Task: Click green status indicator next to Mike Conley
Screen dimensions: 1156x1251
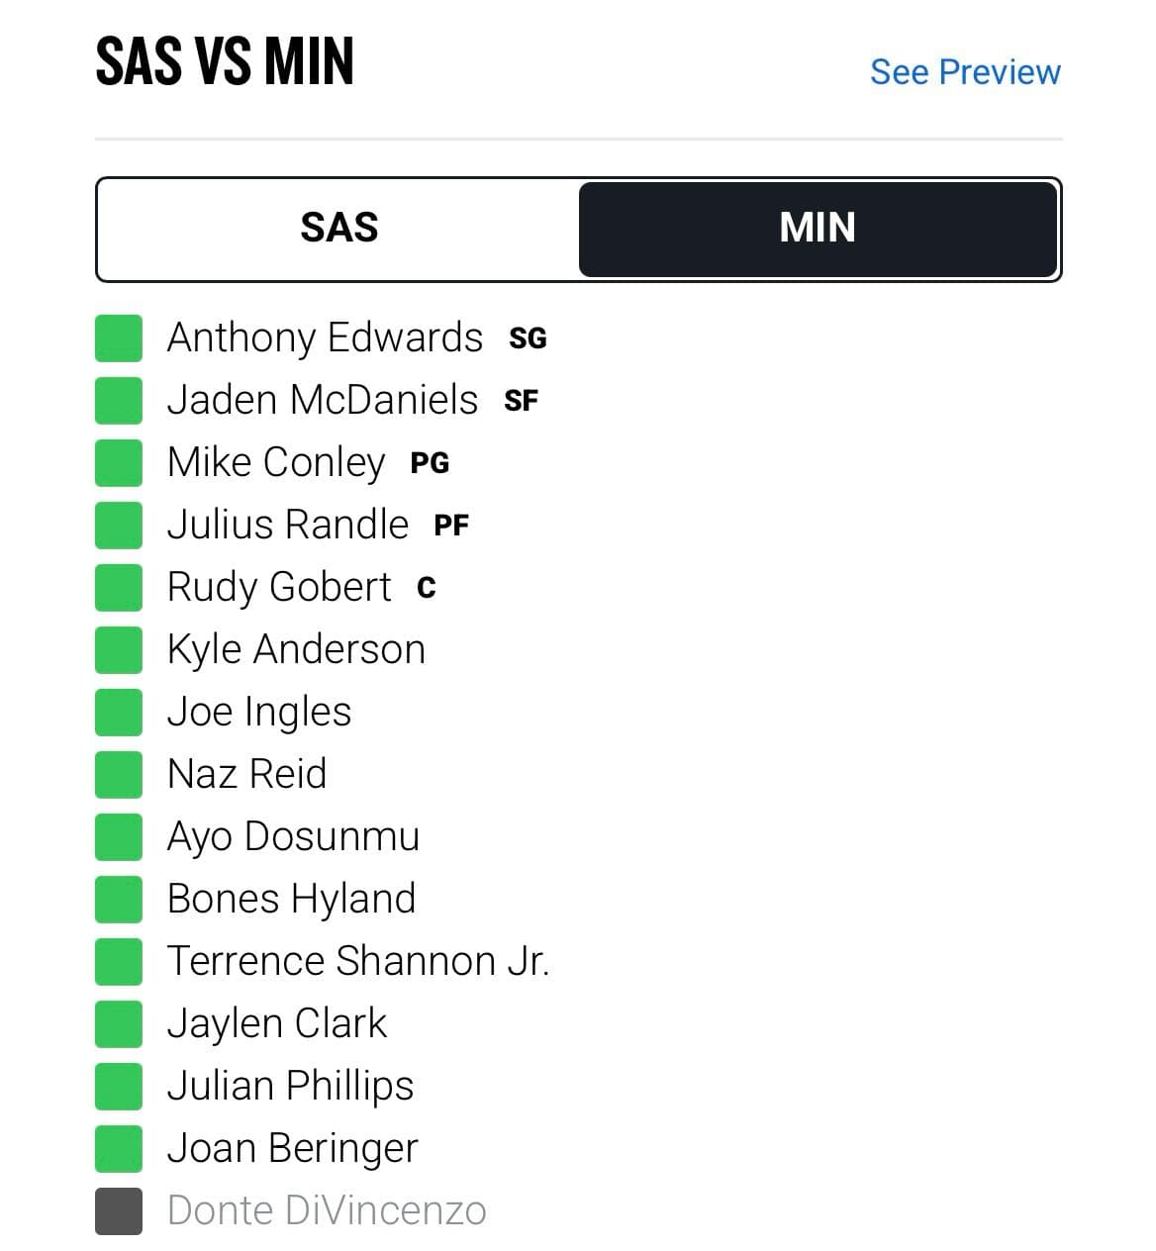Action: coord(119,462)
